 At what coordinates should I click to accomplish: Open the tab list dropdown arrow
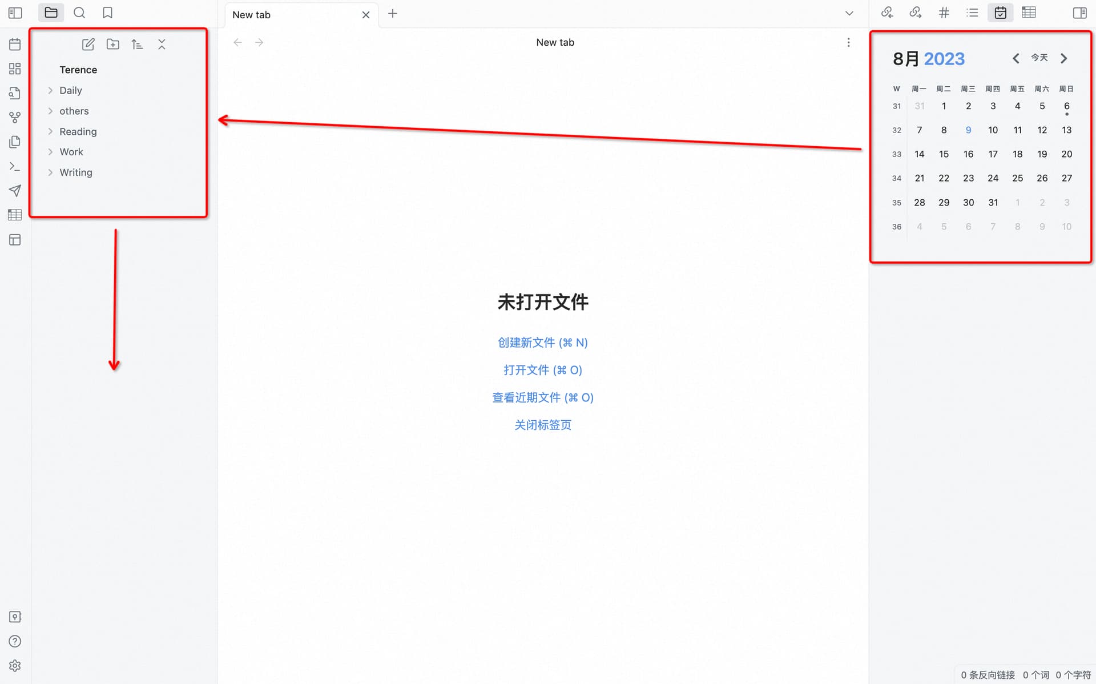(x=849, y=13)
